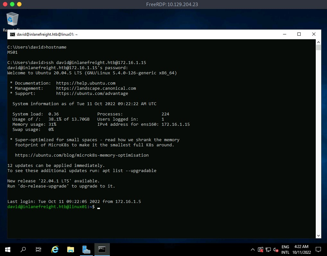The image size is (327, 256).
Task: Minimize the david@inlanefreight.htb terminal window
Action: click(284, 34)
